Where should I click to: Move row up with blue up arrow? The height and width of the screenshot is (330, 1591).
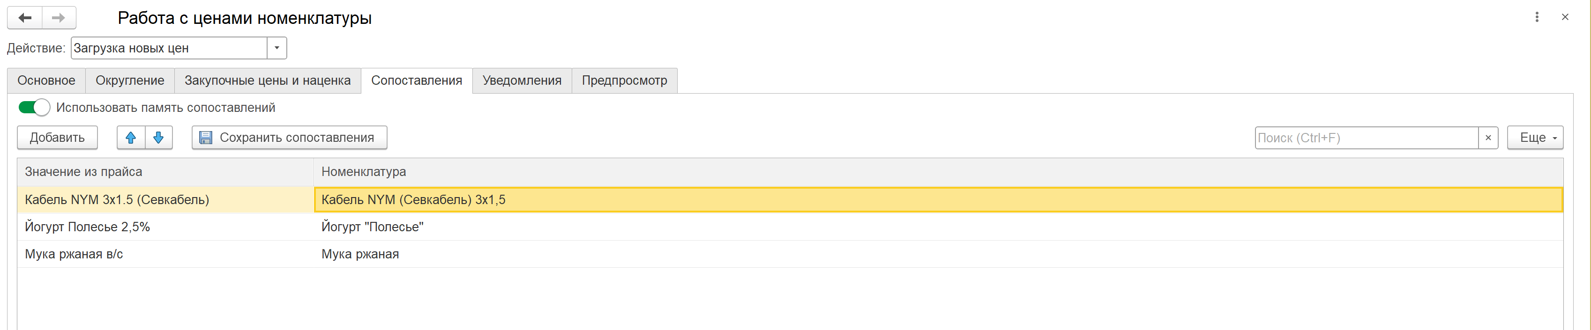[131, 138]
